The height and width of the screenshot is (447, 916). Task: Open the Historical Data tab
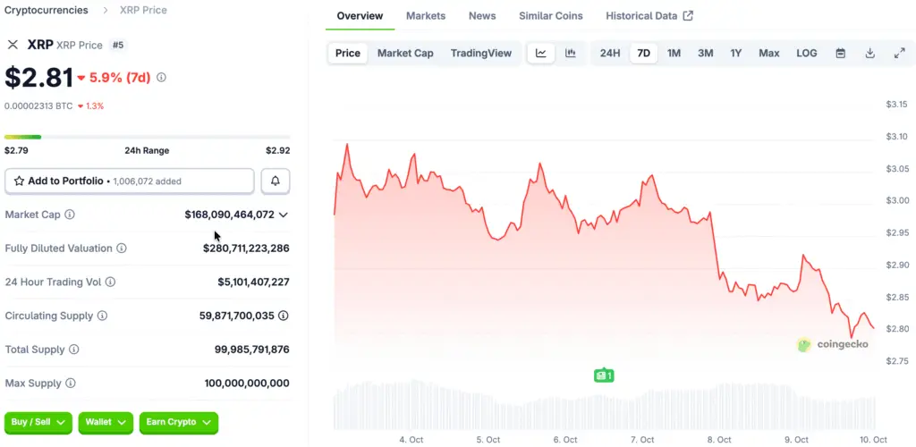649,16
